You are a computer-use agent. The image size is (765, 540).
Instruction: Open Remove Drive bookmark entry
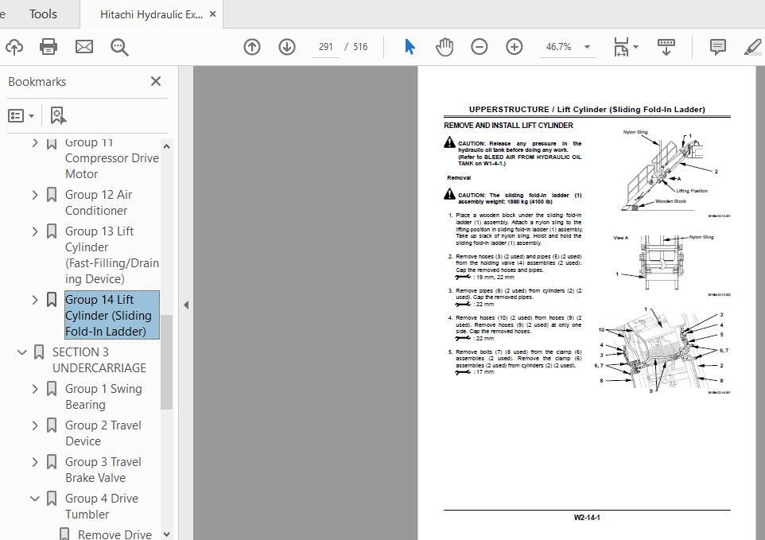tap(115, 534)
